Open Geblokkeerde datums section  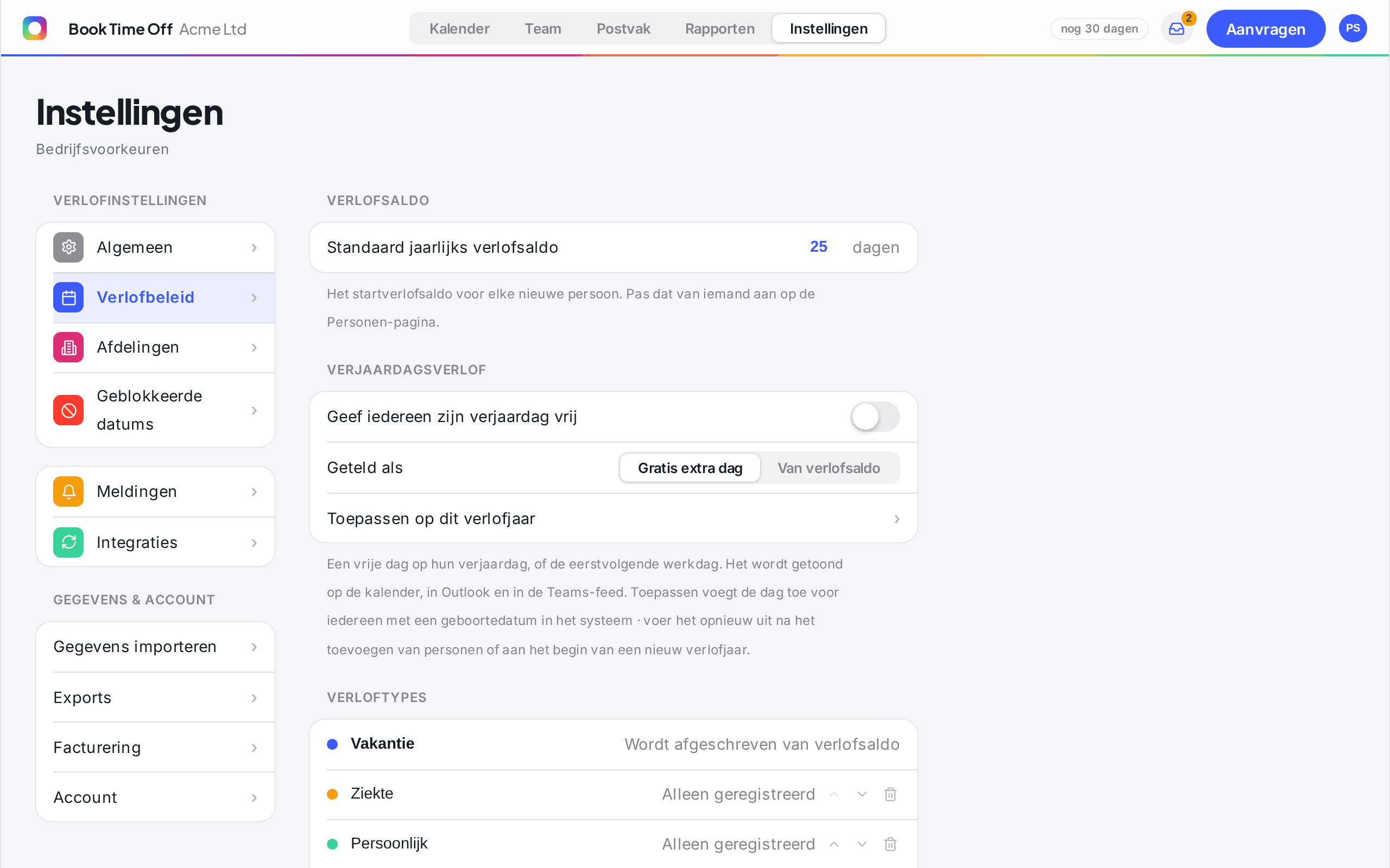click(155, 411)
